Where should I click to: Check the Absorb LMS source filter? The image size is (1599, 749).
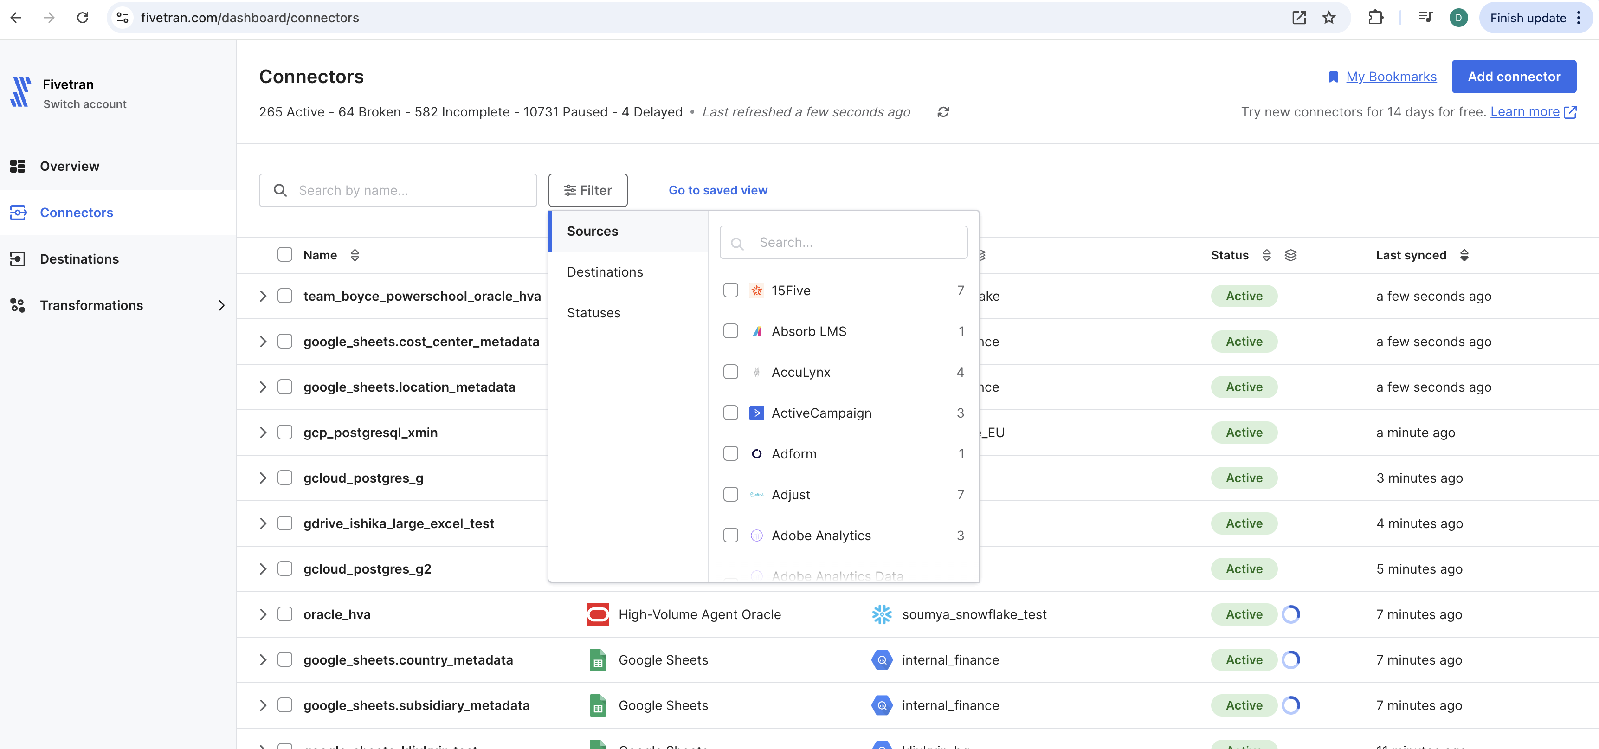(731, 331)
